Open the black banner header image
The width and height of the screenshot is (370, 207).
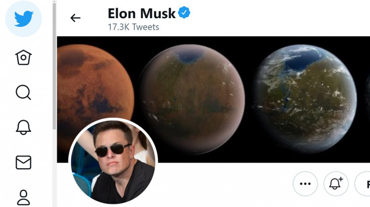click(x=213, y=99)
